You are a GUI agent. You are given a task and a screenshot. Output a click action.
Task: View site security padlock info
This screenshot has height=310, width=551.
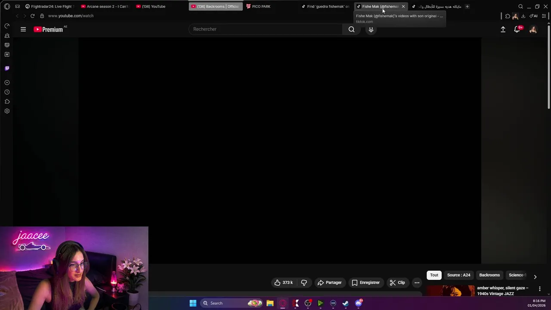click(42, 16)
